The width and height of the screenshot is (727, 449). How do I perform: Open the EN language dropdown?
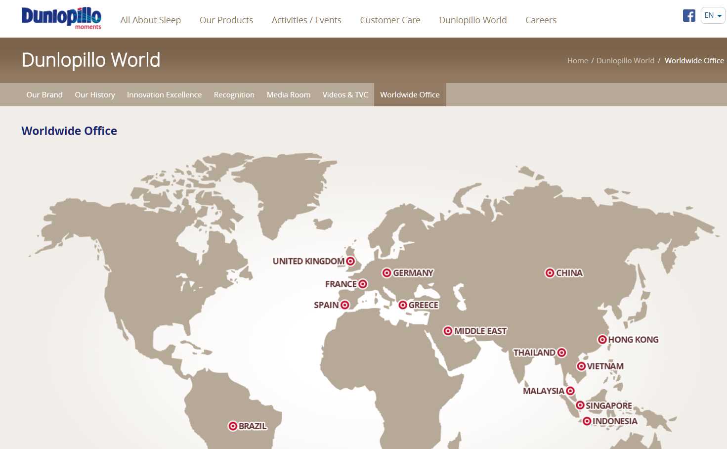point(713,15)
